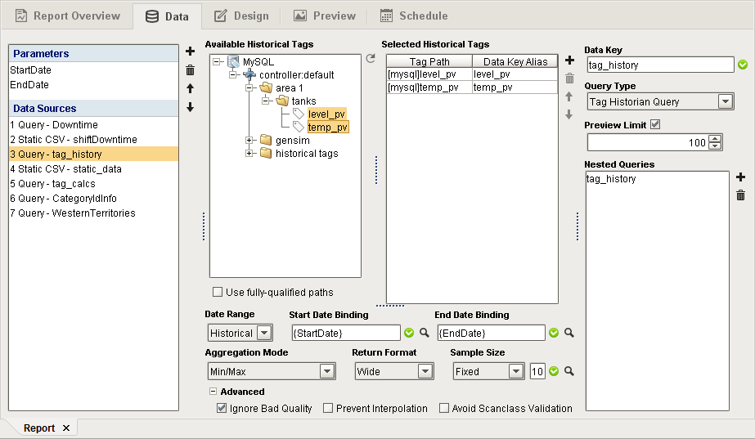Screen dimensions: 755x439
Task: Delete selected data source with trash icon
Action: [191, 70]
